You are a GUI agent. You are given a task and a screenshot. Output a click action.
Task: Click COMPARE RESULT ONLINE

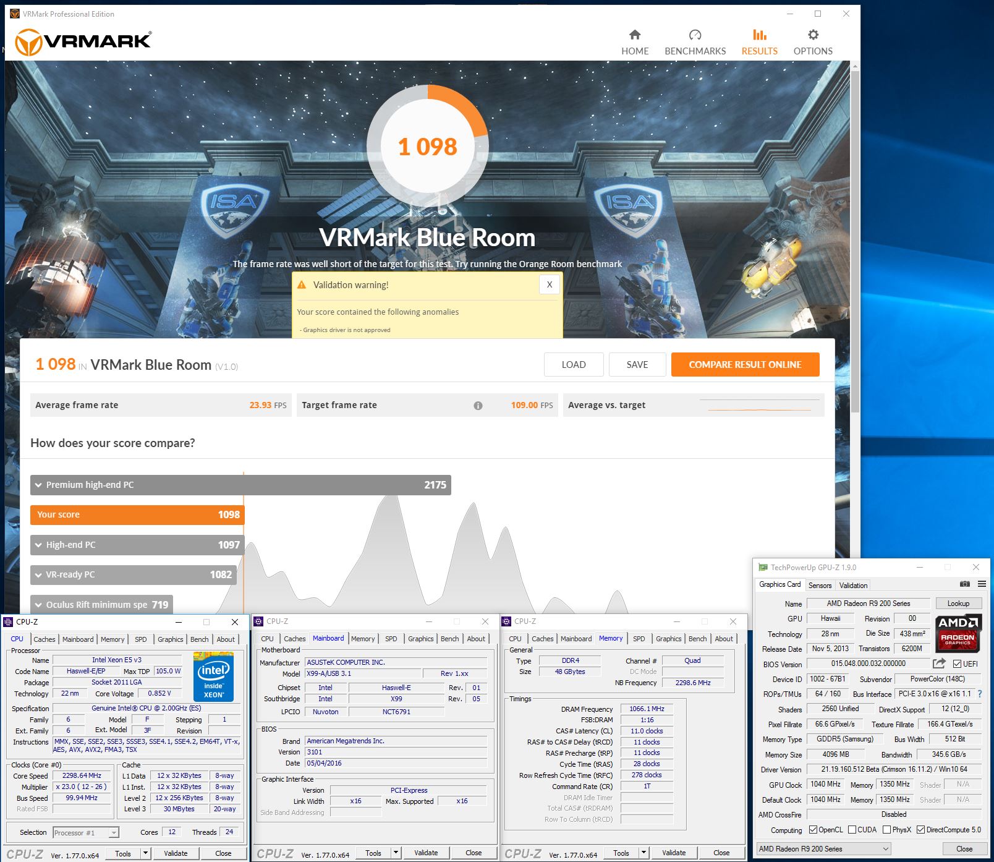point(745,365)
